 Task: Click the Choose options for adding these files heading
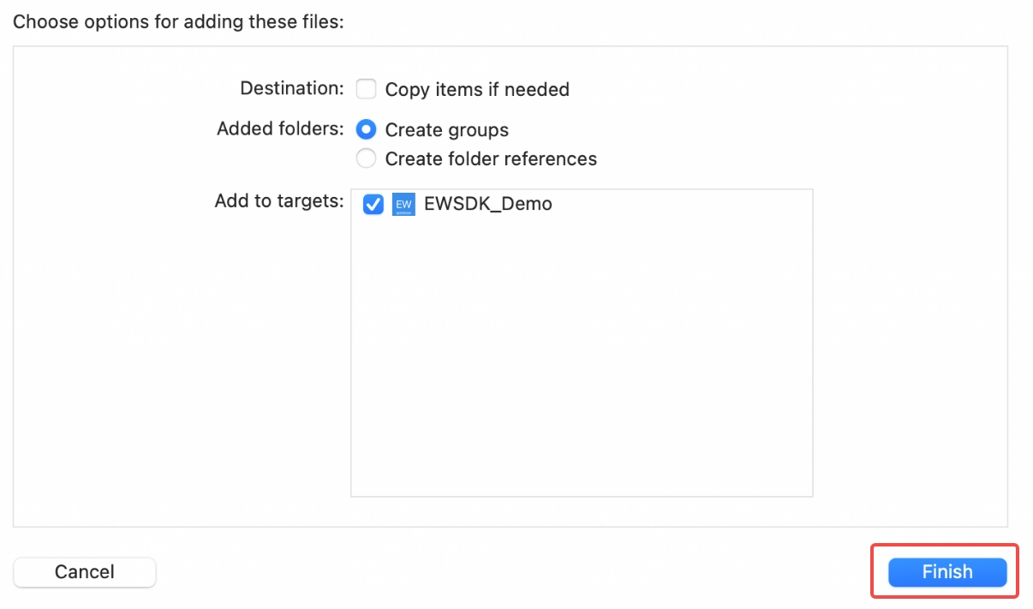(x=178, y=21)
